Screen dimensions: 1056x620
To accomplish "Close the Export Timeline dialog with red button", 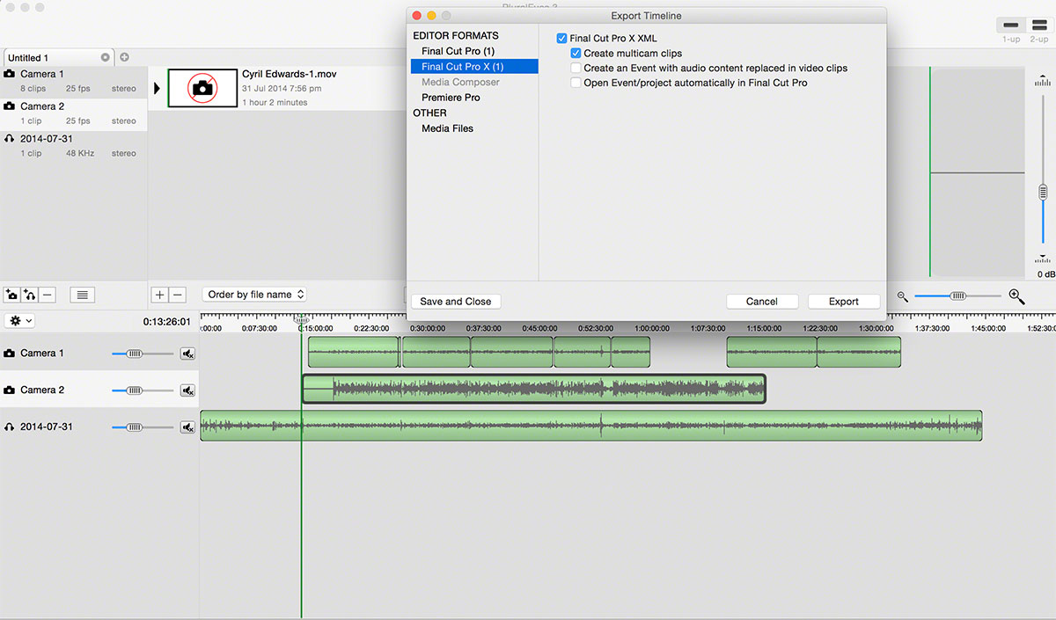I will pos(416,16).
